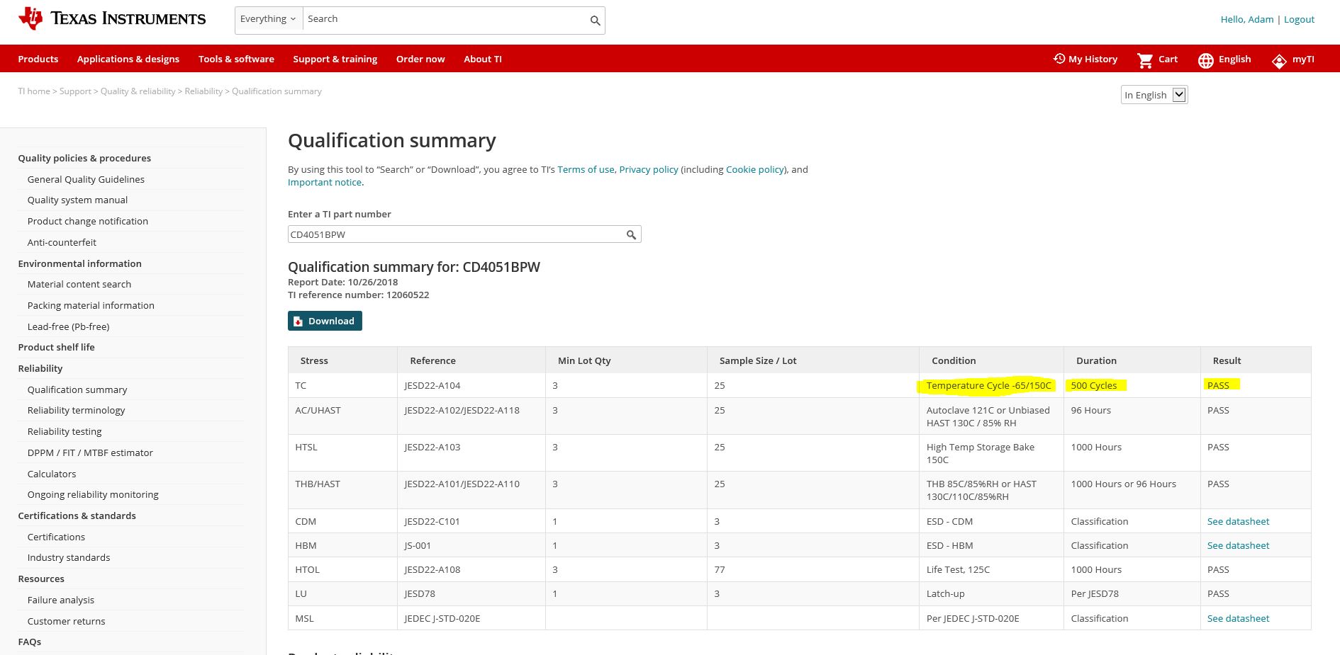Open FAQs in sidebar
1340x655 pixels.
pyautogui.click(x=30, y=642)
